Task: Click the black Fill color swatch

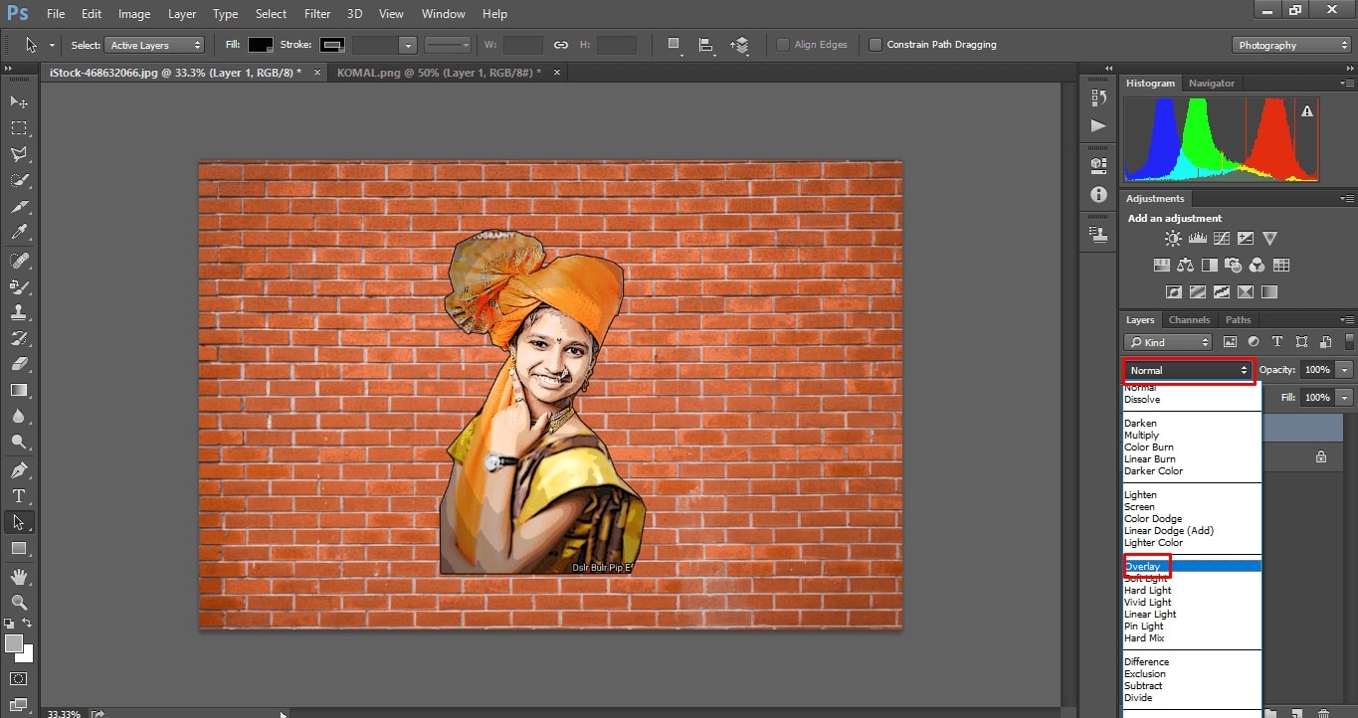Action: coord(261,45)
